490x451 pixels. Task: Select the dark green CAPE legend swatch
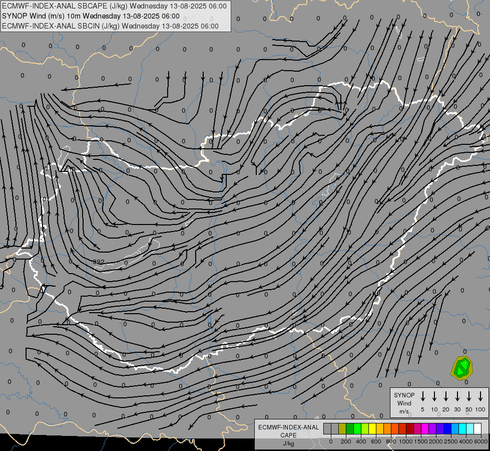pyautogui.click(x=350, y=428)
